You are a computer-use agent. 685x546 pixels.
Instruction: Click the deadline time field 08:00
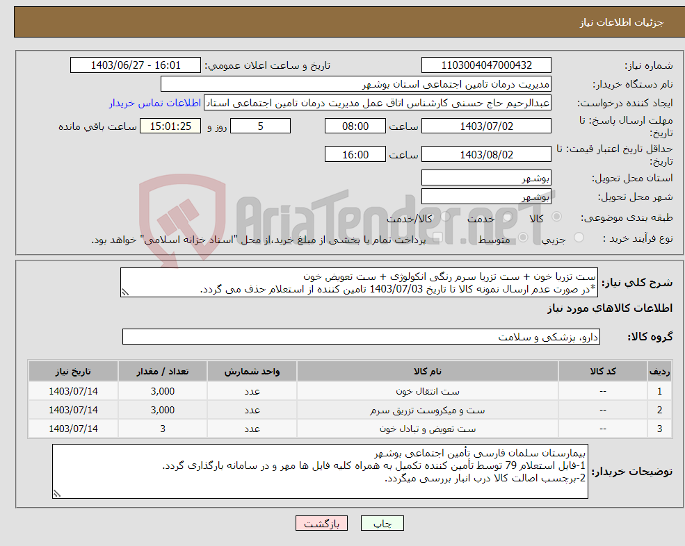pos(355,126)
